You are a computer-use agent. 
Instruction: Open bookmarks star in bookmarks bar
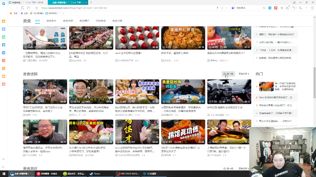click(x=11, y=13)
